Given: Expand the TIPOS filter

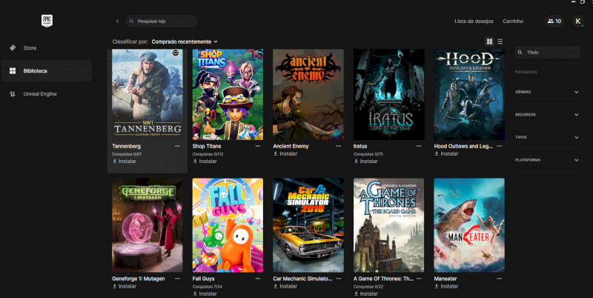Looking at the screenshot, I should 548,137.
